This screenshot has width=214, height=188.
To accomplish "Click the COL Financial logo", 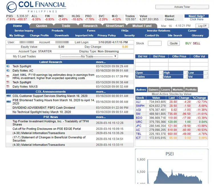I will pos(36,7).
